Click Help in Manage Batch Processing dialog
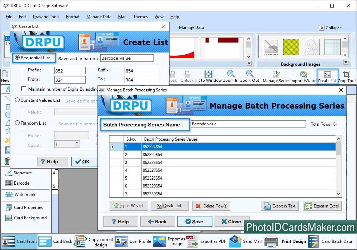The image size is (357, 250). pyautogui.click(x=121, y=221)
